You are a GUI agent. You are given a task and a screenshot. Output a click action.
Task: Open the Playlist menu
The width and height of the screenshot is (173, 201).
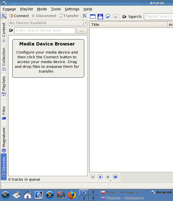tap(26, 9)
